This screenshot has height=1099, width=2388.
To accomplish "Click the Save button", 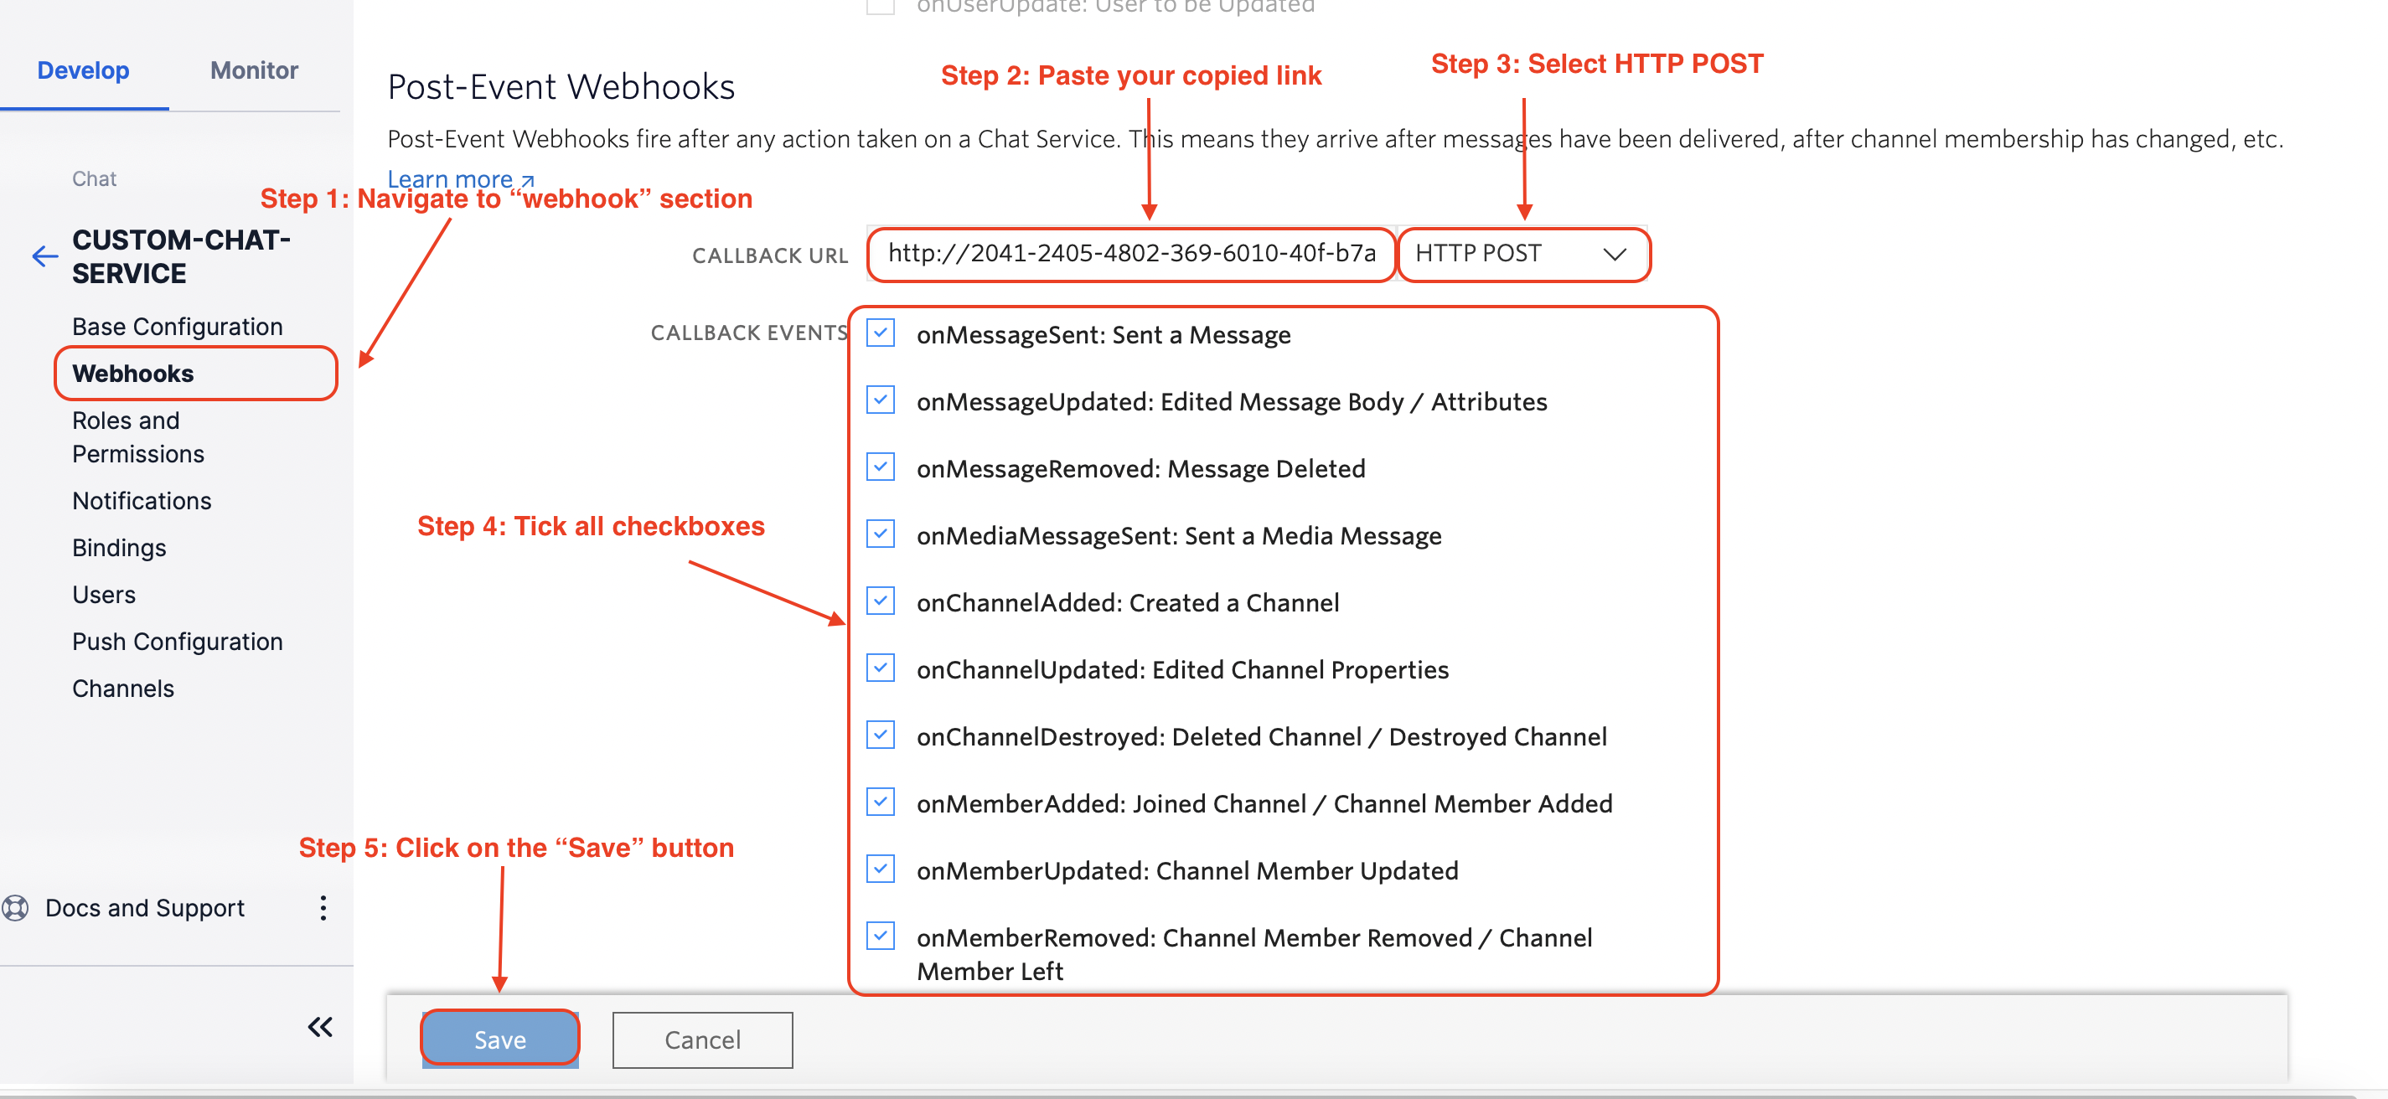I will coord(501,1040).
